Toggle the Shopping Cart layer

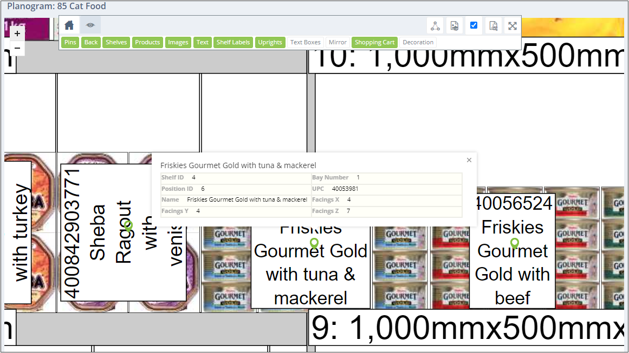(x=375, y=42)
